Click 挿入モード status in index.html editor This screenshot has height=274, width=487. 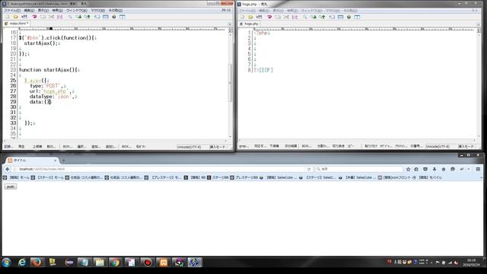(x=218, y=147)
